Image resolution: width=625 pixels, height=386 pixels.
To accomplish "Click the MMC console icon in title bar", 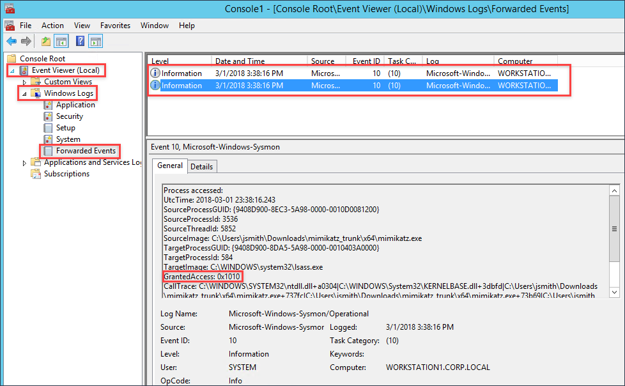I will tap(10, 8).
